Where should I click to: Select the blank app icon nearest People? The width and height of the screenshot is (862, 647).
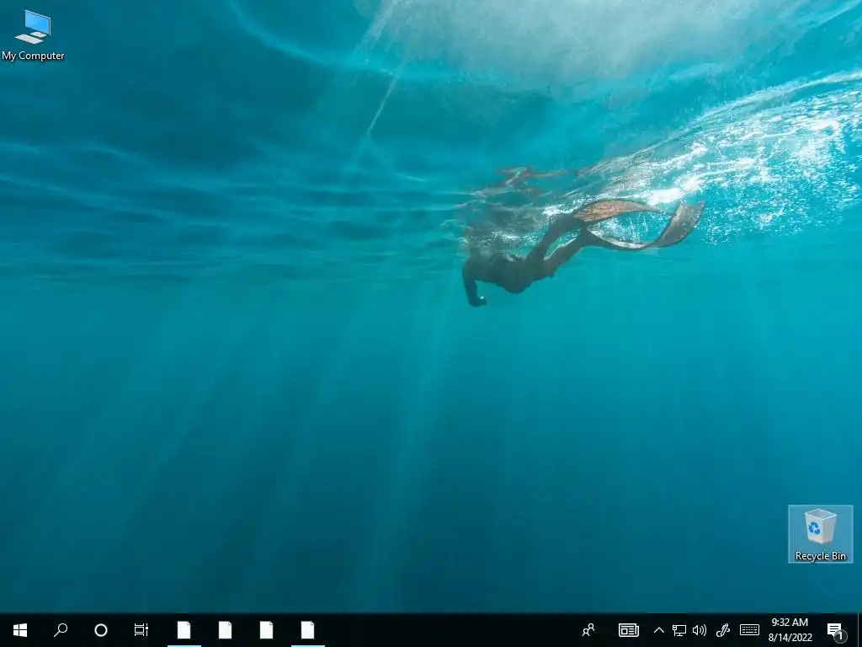(x=308, y=630)
